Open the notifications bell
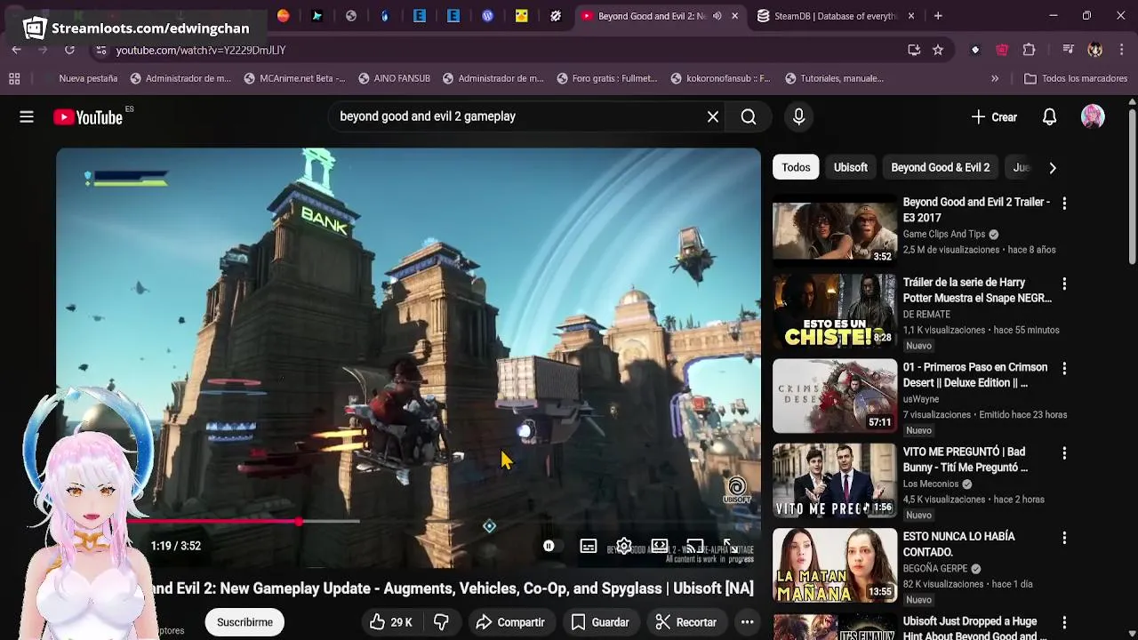 point(1049,116)
